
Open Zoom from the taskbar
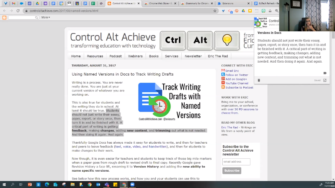(x=132, y=185)
